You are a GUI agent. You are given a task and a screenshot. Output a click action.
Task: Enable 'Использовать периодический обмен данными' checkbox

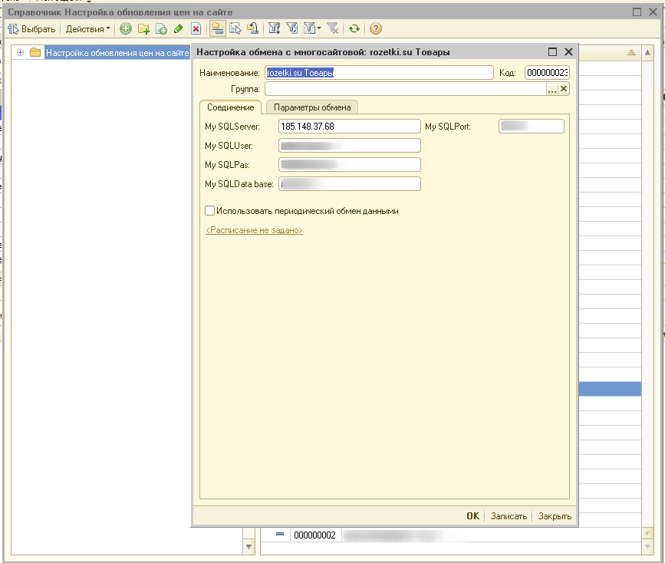209,210
